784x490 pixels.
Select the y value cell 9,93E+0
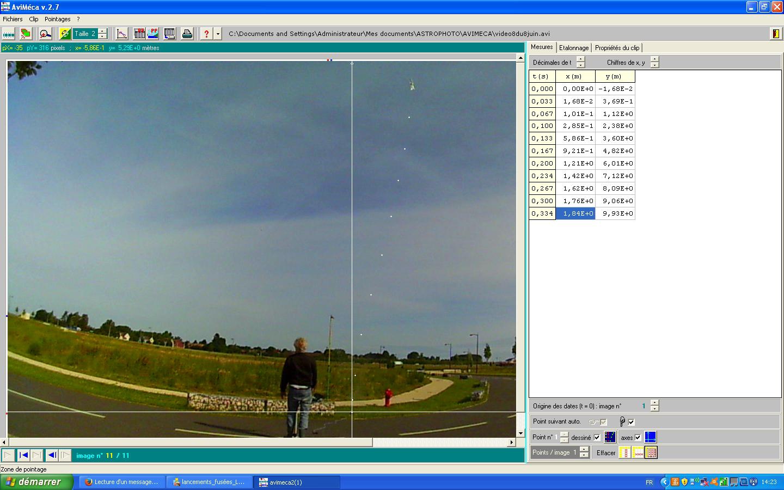pos(615,213)
